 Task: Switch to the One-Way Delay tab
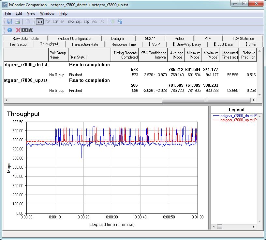187,44
